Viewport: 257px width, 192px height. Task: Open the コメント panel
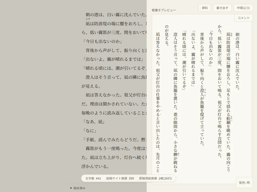point(243,18)
